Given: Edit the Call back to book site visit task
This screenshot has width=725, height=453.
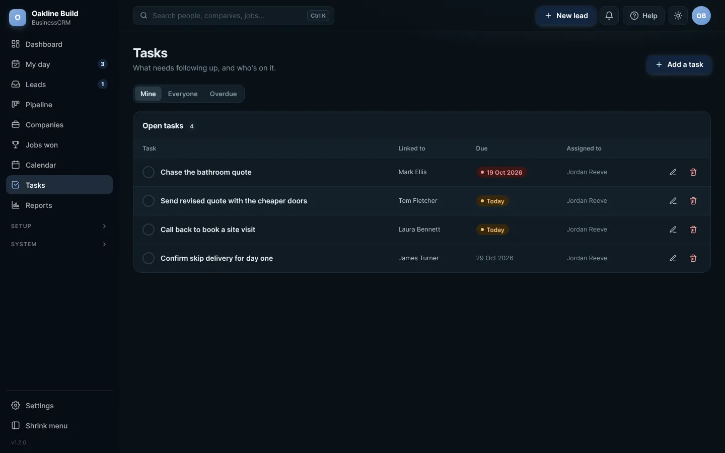Looking at the screenshot, I should pyautogui.click(x=673, y=230).
